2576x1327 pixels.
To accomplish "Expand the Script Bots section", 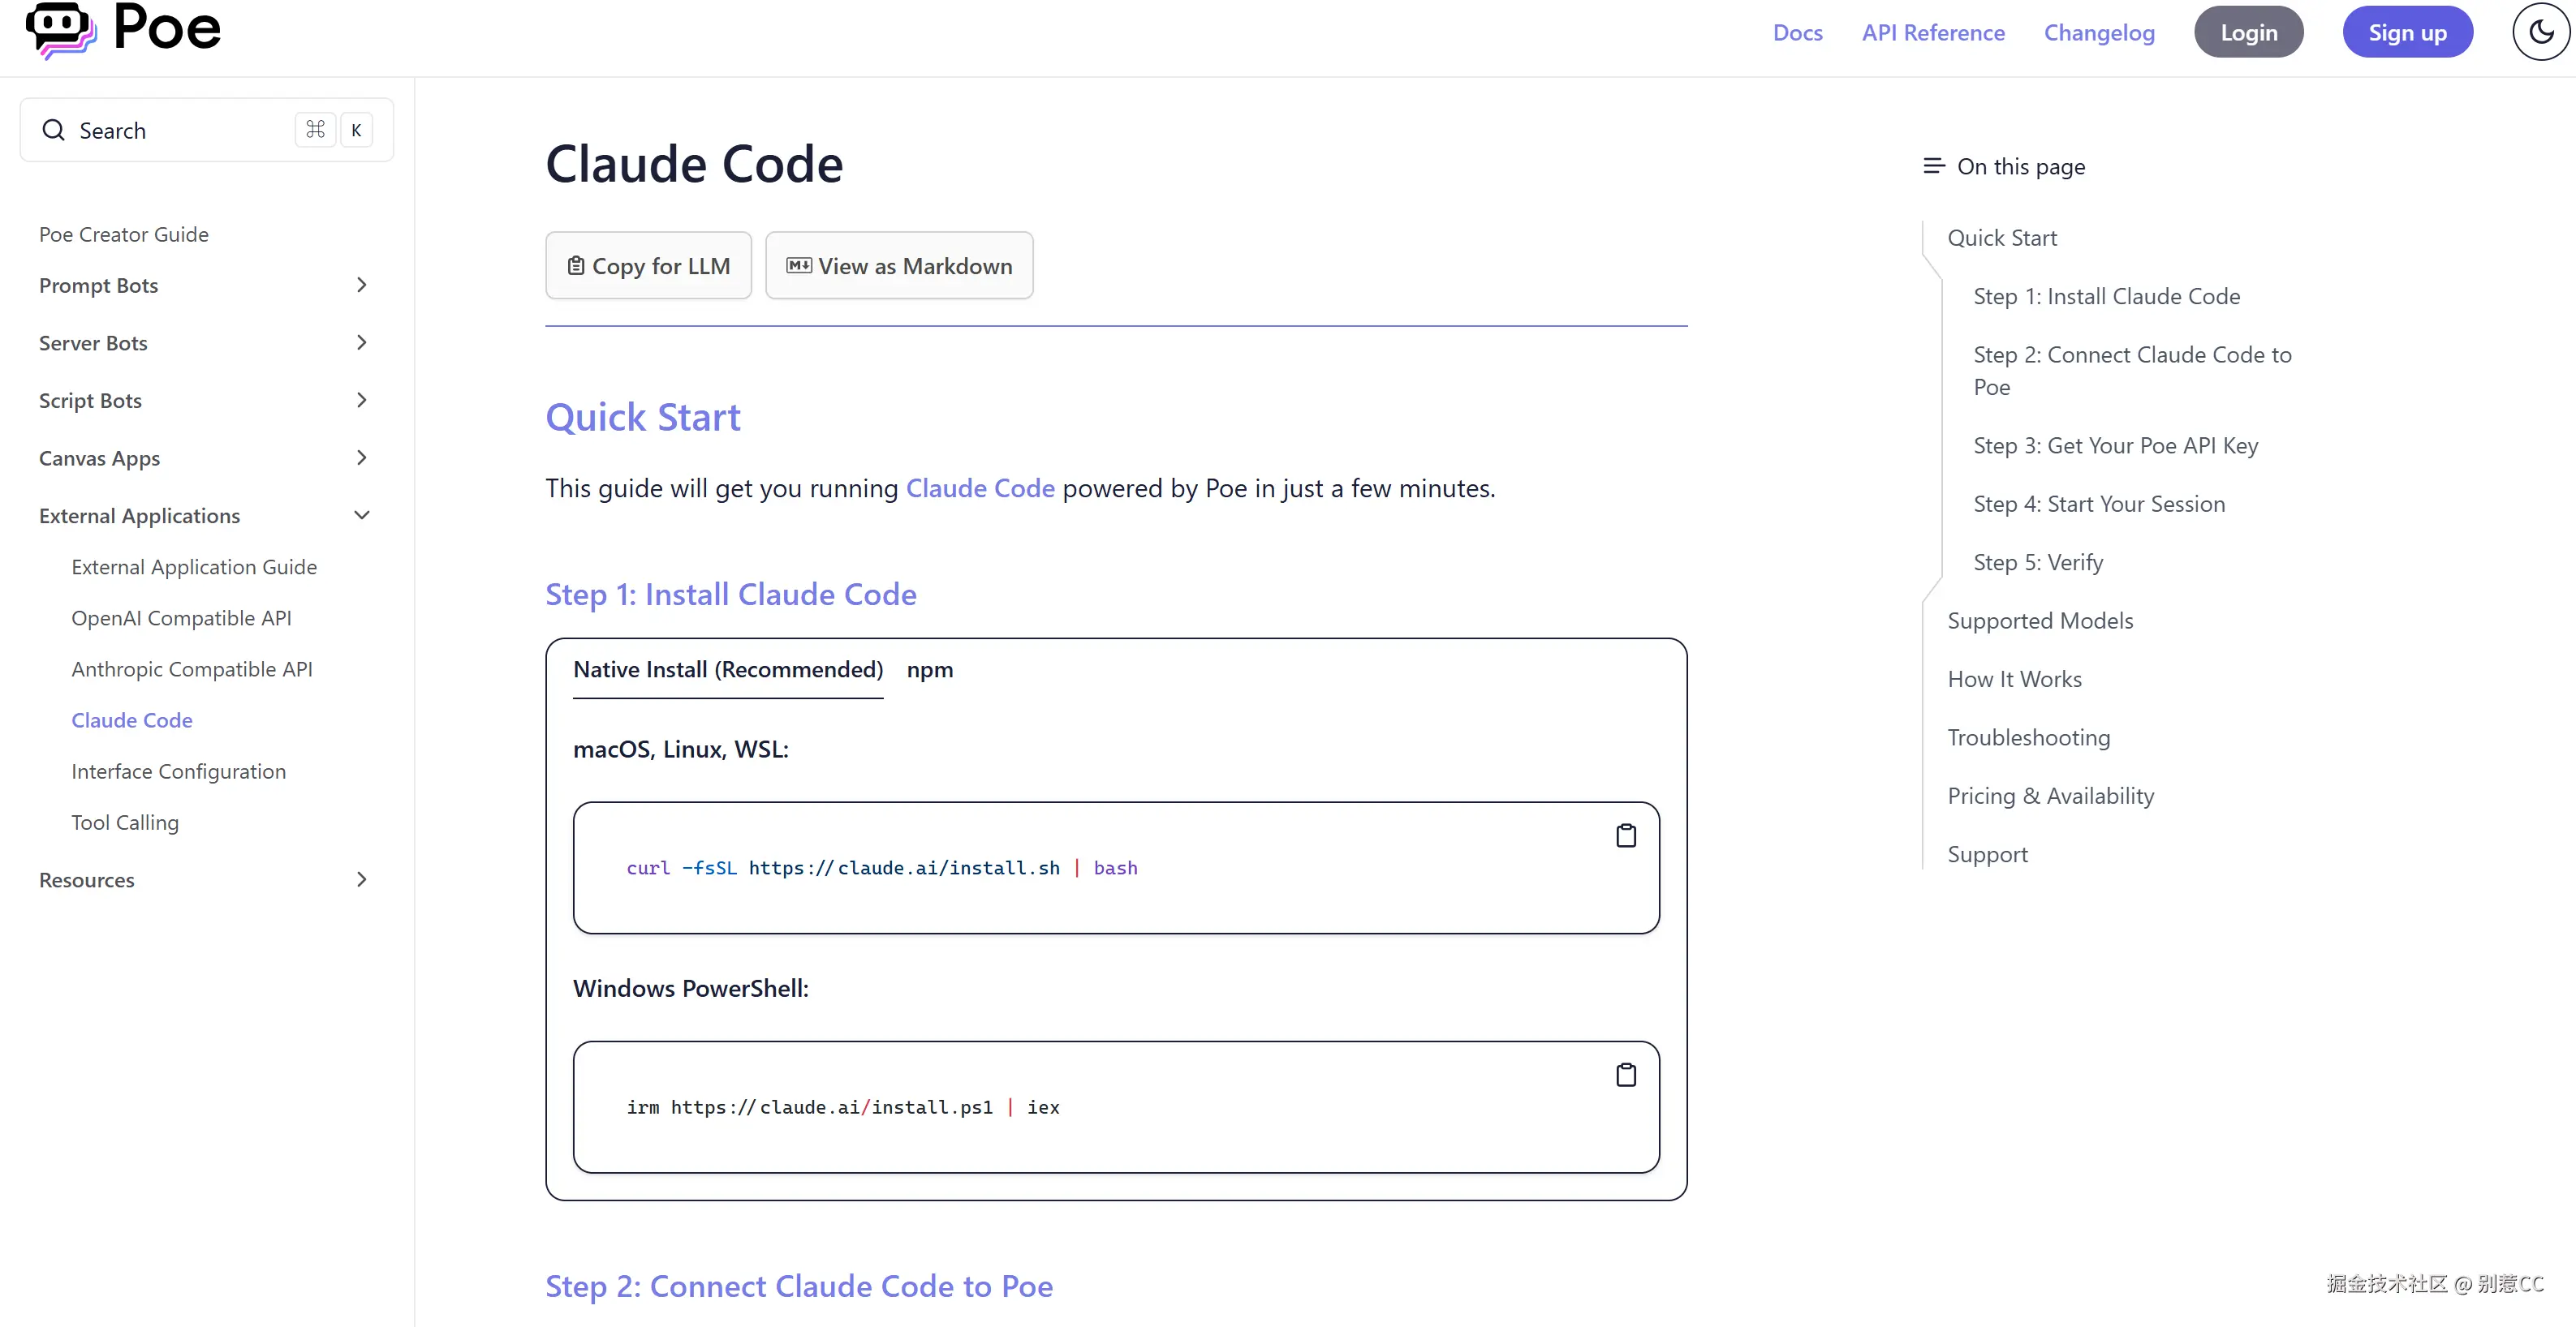I will tap(362, 401).
